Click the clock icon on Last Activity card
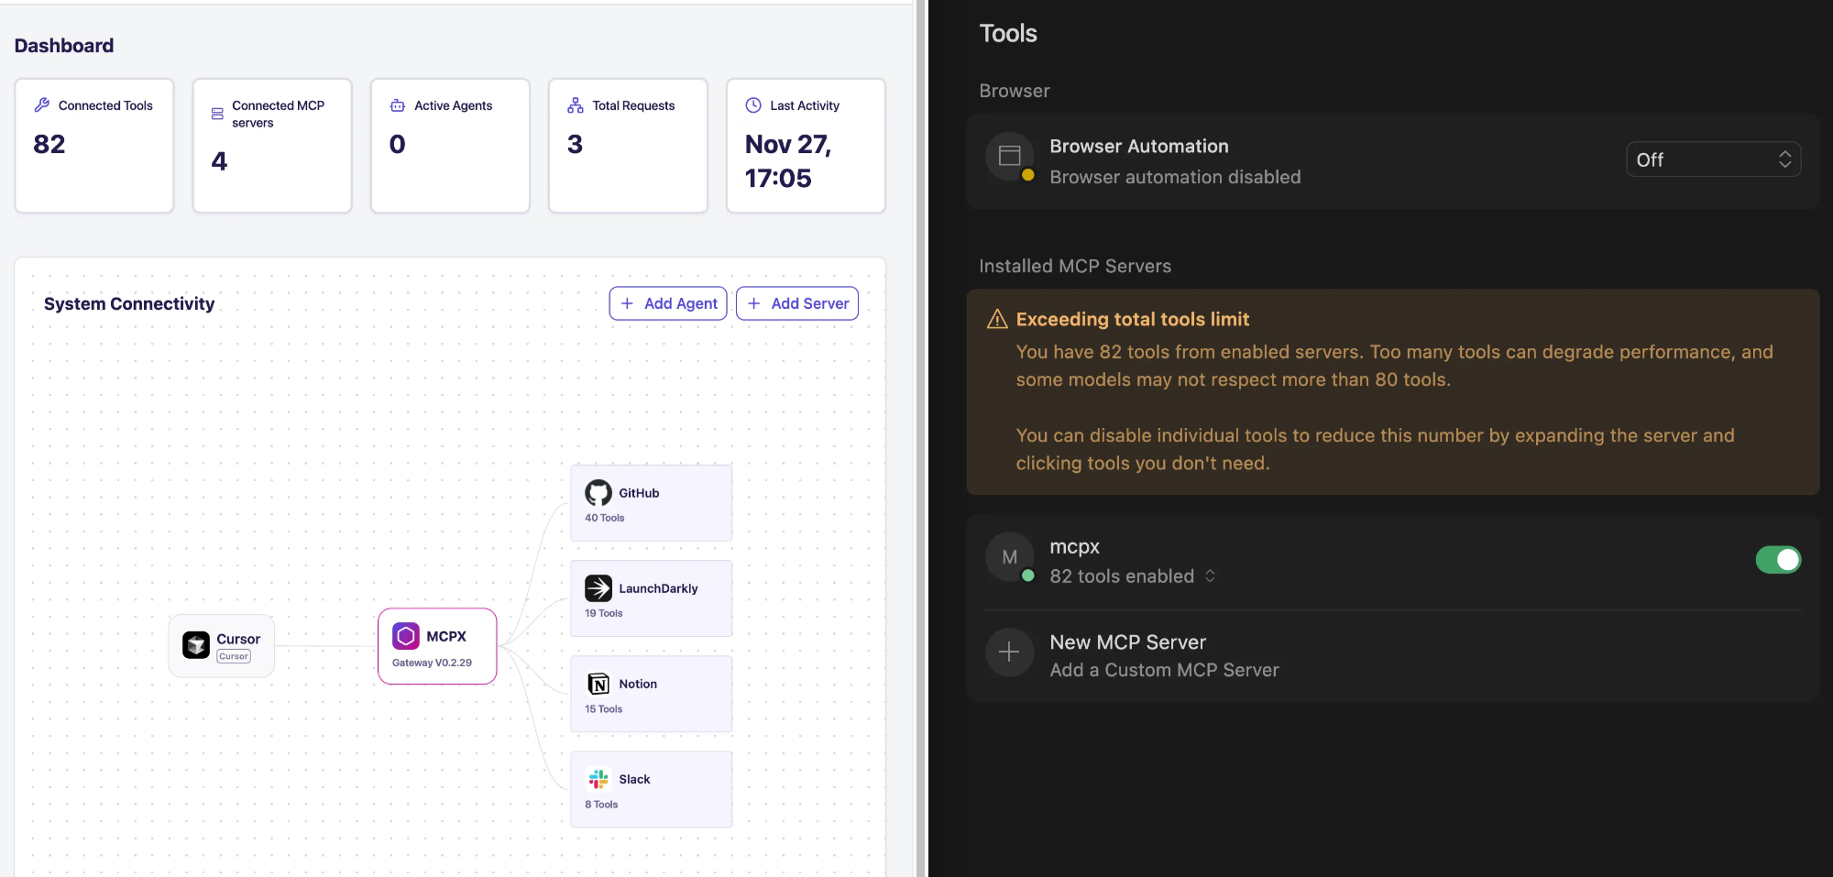 753,105
